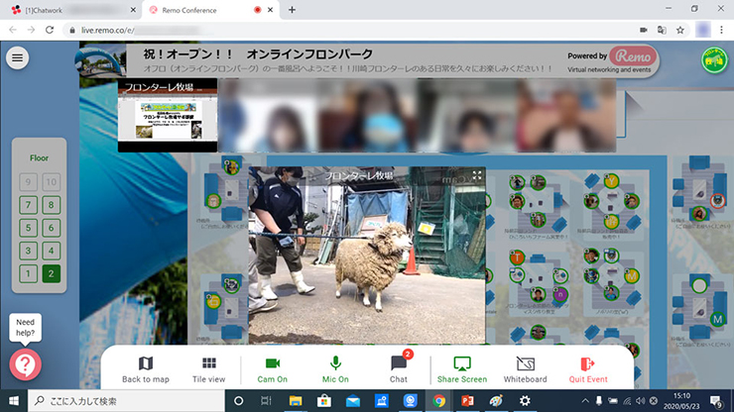Open the Chat panel
The width and height of the screenshot is (734, 412).
coord(399,369)
